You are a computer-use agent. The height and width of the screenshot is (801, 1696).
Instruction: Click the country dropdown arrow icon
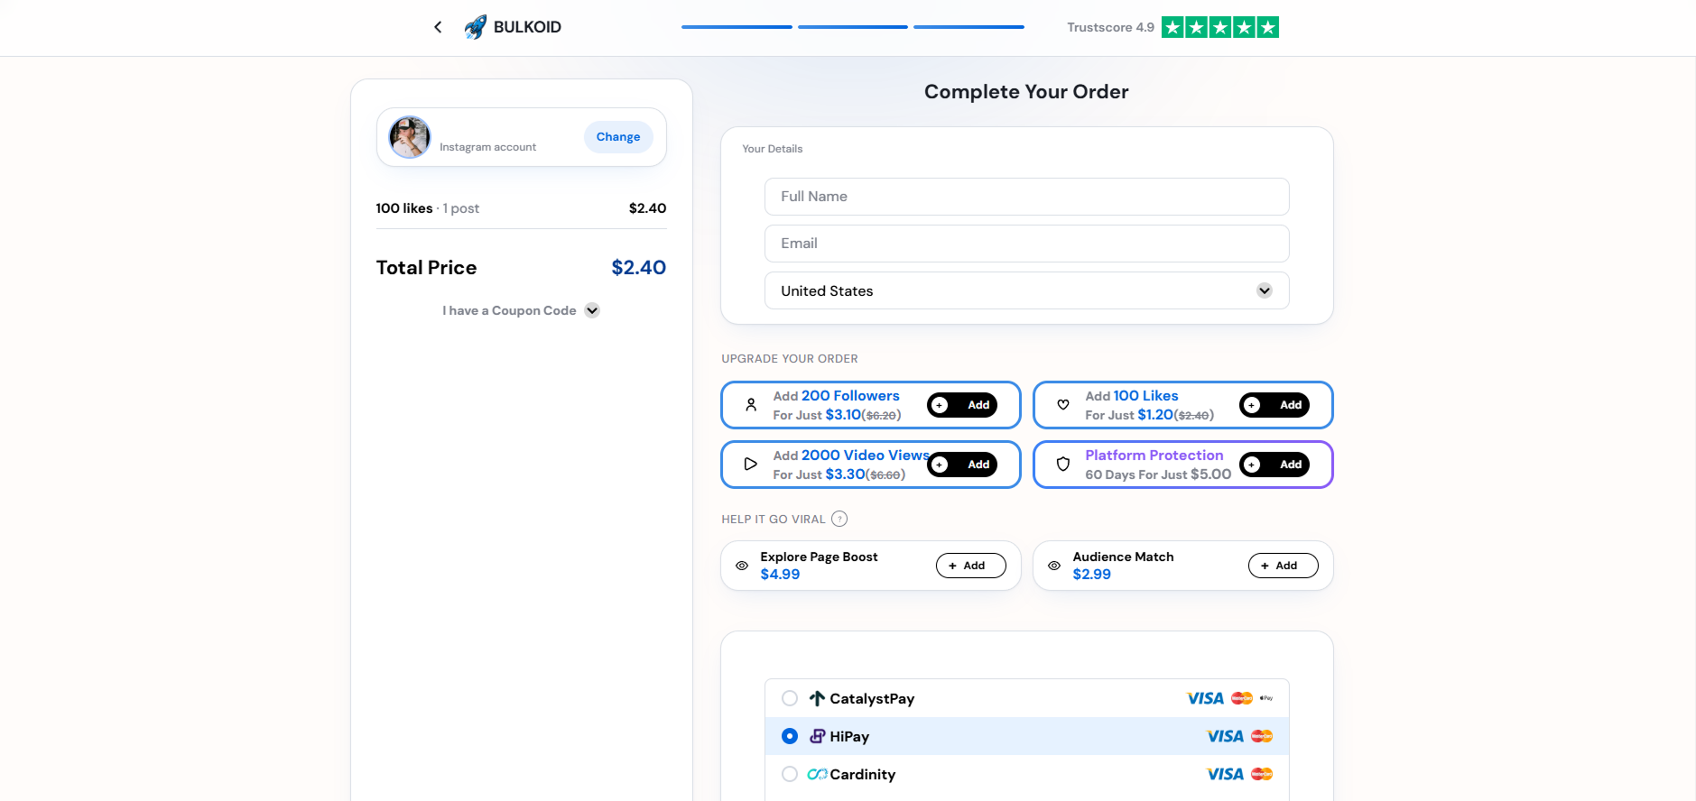[x=1265, y=290]
